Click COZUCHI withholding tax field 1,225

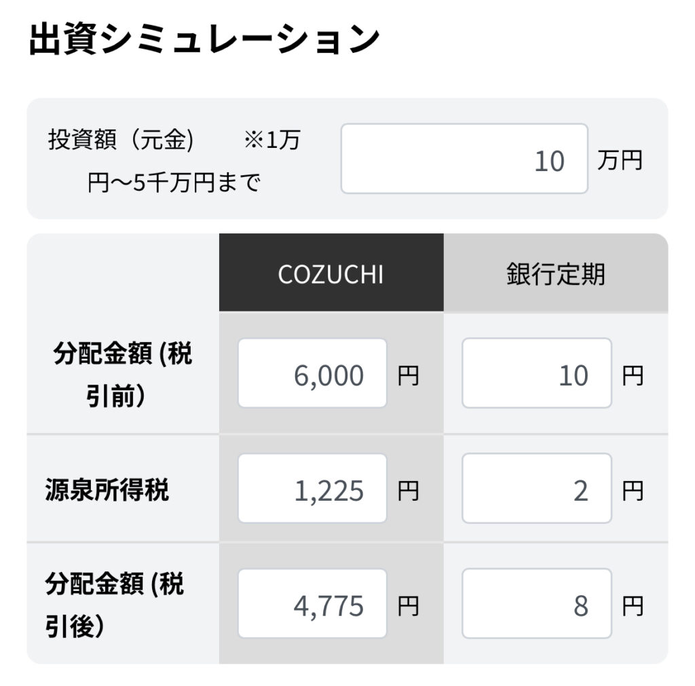tap(312, 489)
